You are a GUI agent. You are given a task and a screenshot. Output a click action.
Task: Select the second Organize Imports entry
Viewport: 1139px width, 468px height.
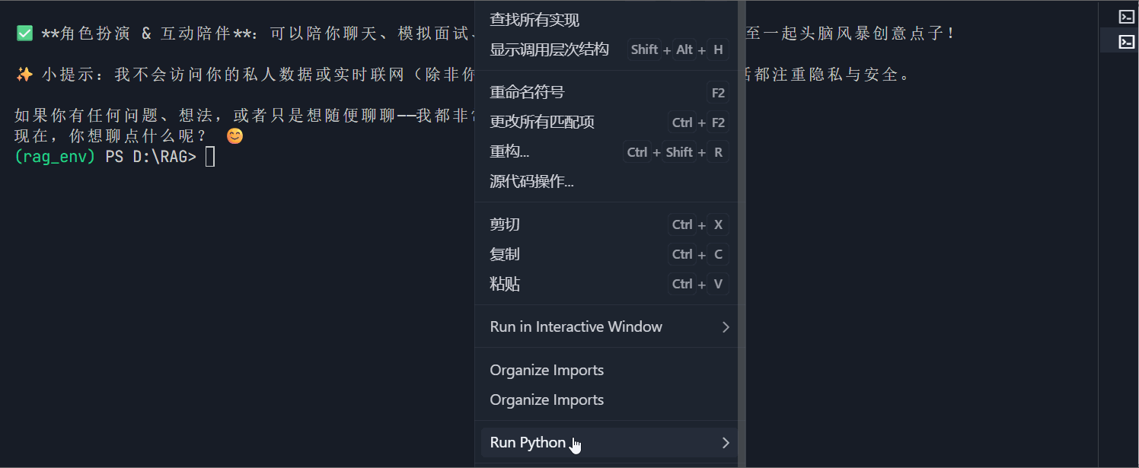click(x=547, y=400)
